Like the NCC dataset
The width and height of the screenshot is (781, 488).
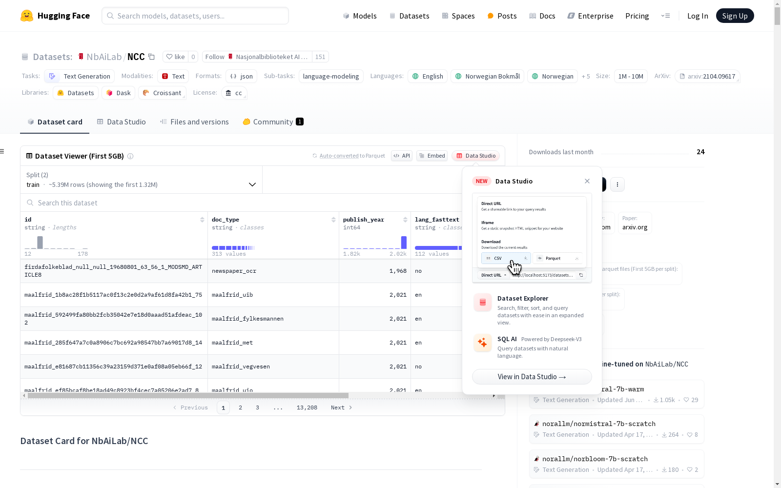176,57
